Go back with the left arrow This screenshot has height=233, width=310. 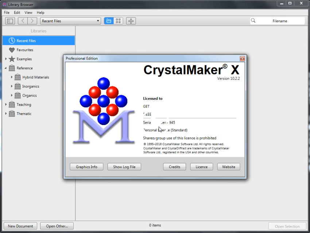[x=23, y=21]
